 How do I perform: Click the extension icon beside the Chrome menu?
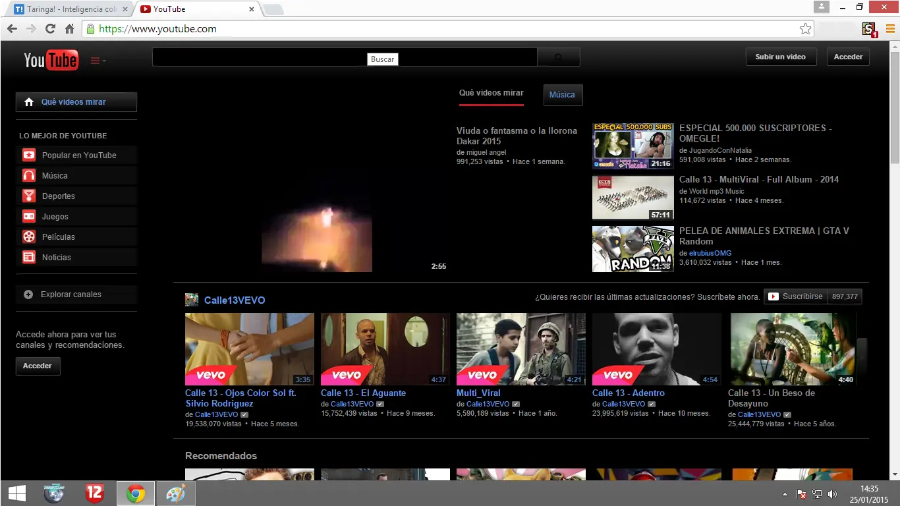(869, 29)
